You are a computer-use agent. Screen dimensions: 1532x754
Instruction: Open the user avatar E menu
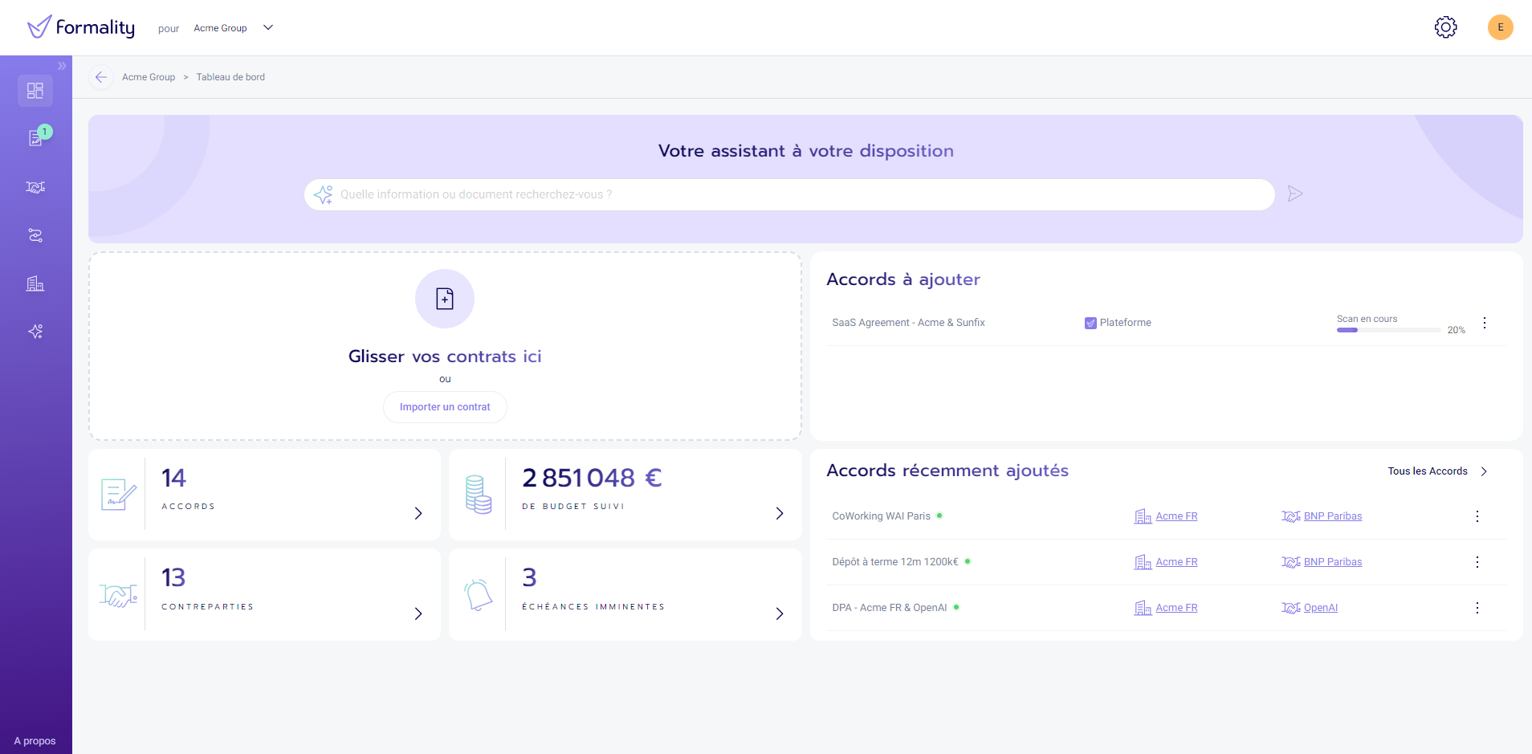tap(1500, 27)
